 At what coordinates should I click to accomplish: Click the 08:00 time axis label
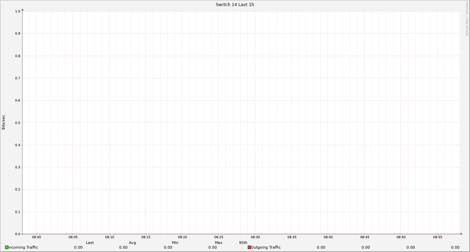coord(37,237)
